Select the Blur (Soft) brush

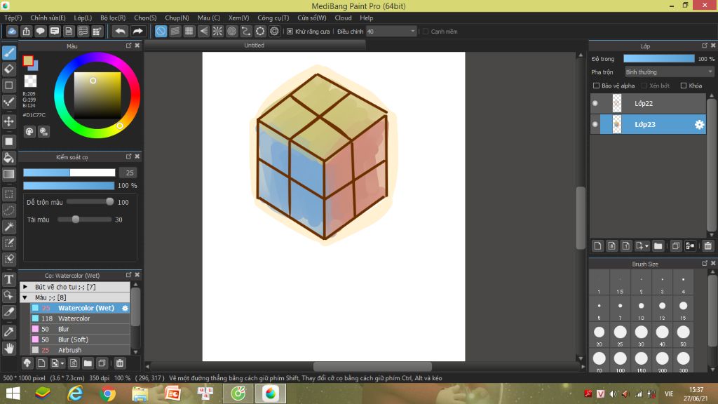coord(80,340)
